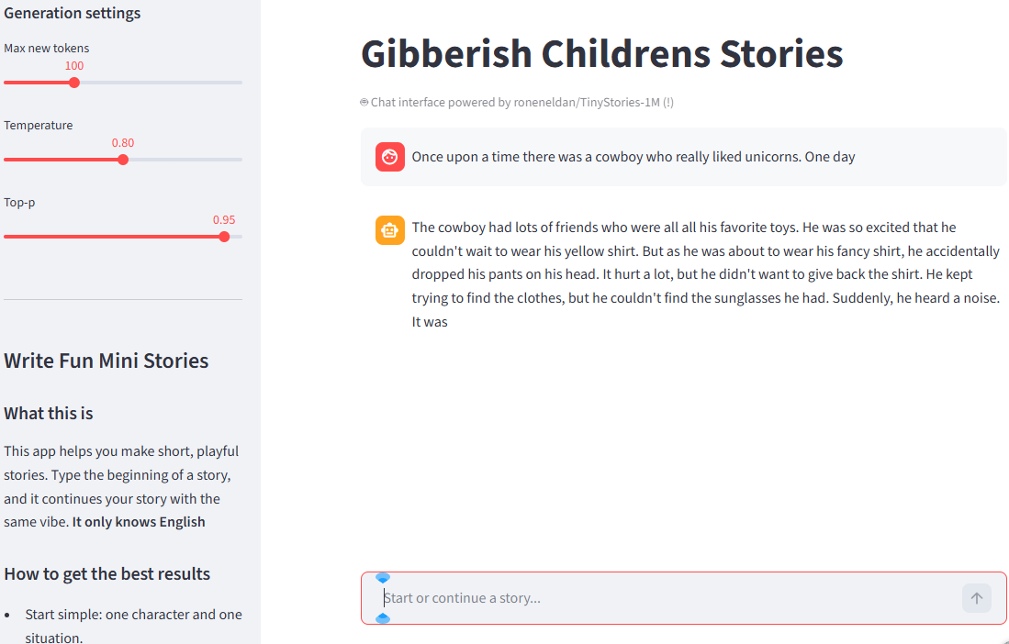Viewport: 1009px width, 644px height.
Task: Click the red angry-face user avatar
Action: [x=389, y=156]
